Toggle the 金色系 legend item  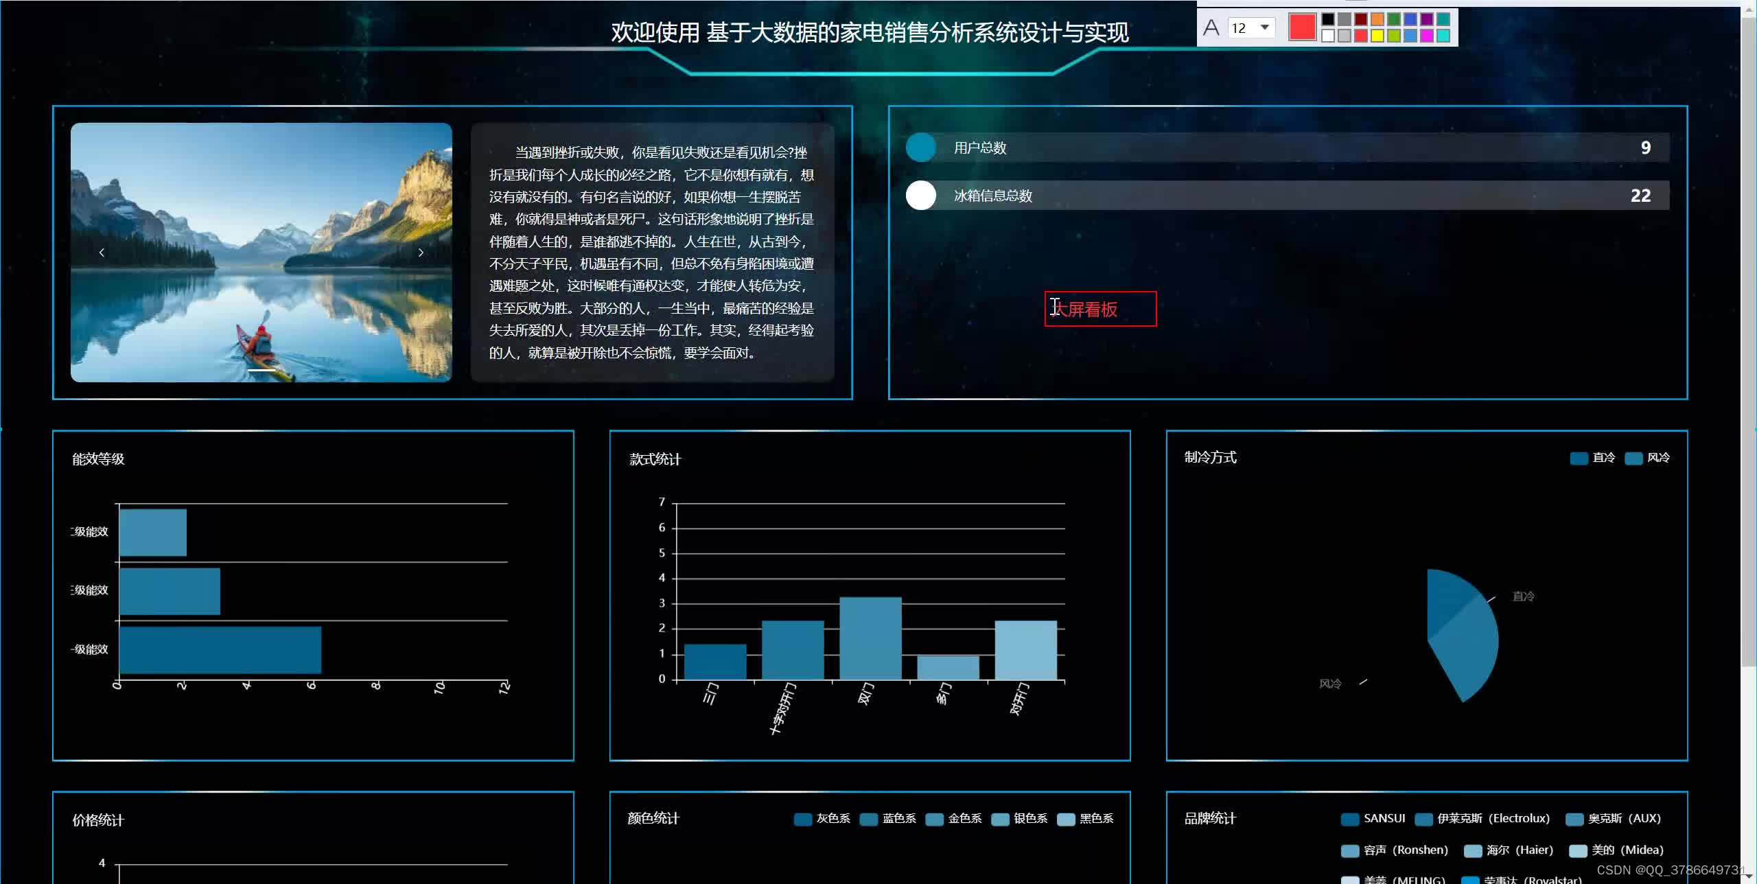click(954, 819)
